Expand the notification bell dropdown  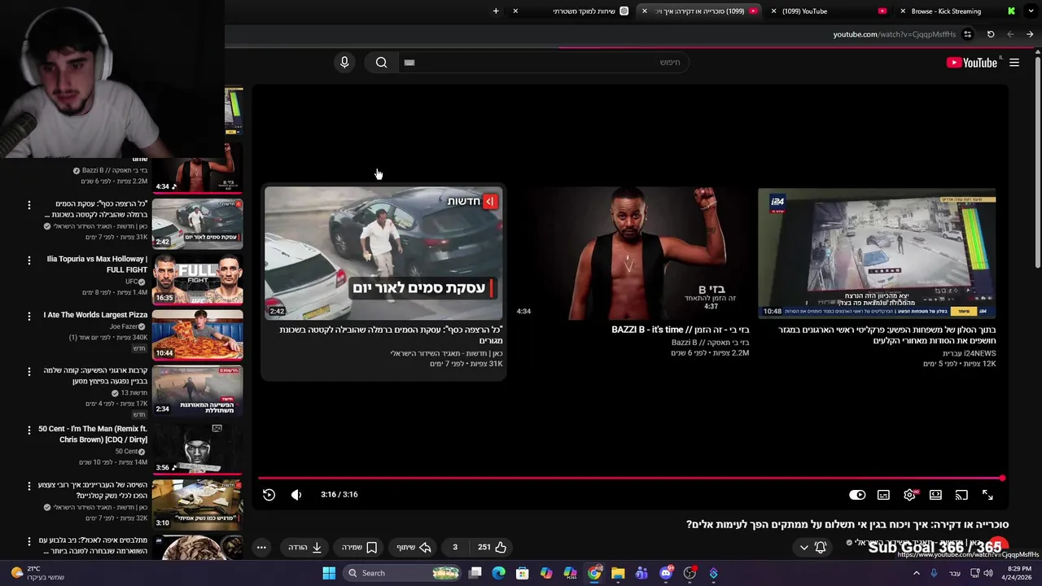[812, 547]
